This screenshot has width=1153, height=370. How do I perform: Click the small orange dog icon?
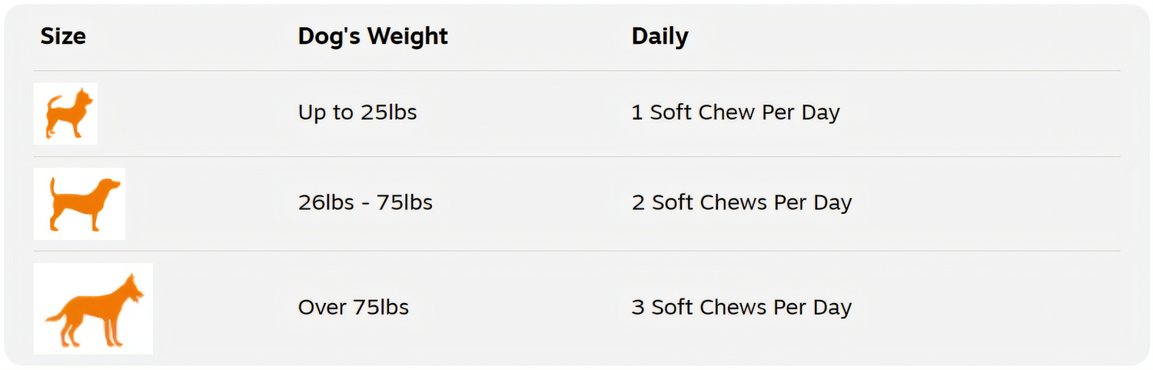[65, 114]
